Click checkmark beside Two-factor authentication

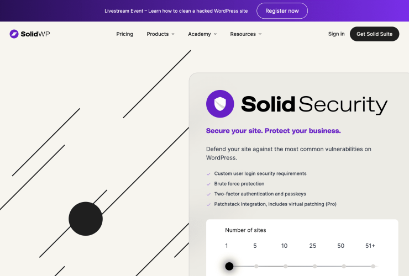coord(208,194)
